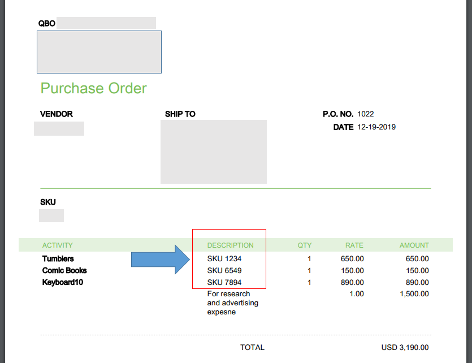Click the SKU 6549 description

pos(224,270)
